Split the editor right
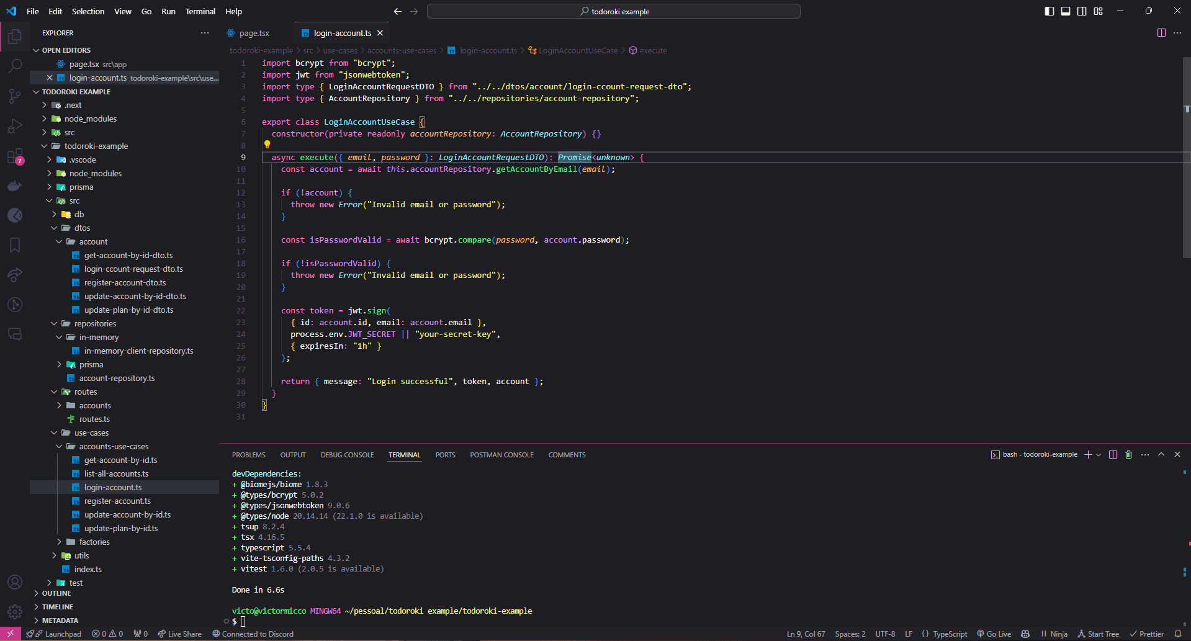Image resolution: width=1191 pixels, height=641 pixels. pyautogui.click(x=1161, y=33)
